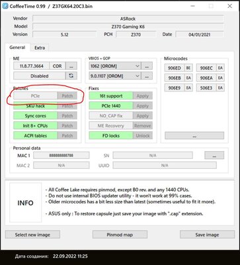Open browse button beside 9.0.1107 OROM dropdown
The image size is (240, 265).
tap(147, 76)
